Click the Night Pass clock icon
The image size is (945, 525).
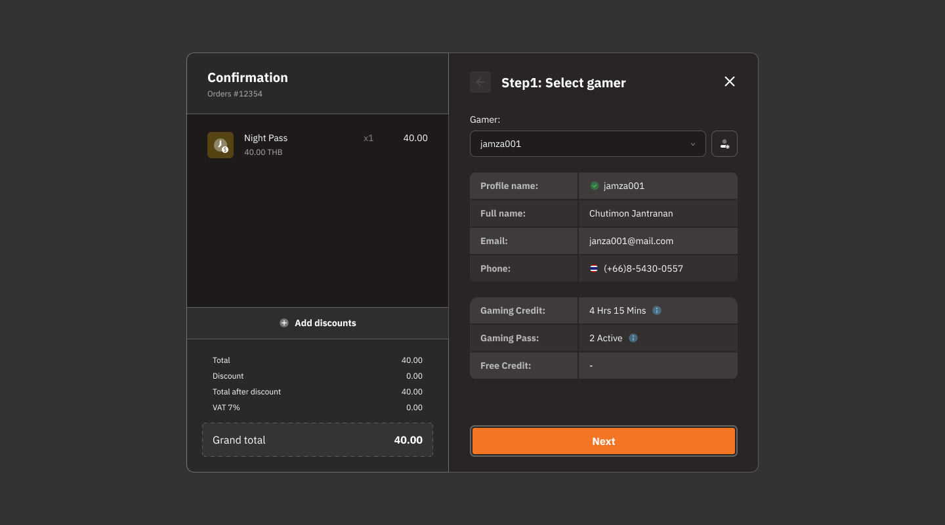tap(220, 145)
